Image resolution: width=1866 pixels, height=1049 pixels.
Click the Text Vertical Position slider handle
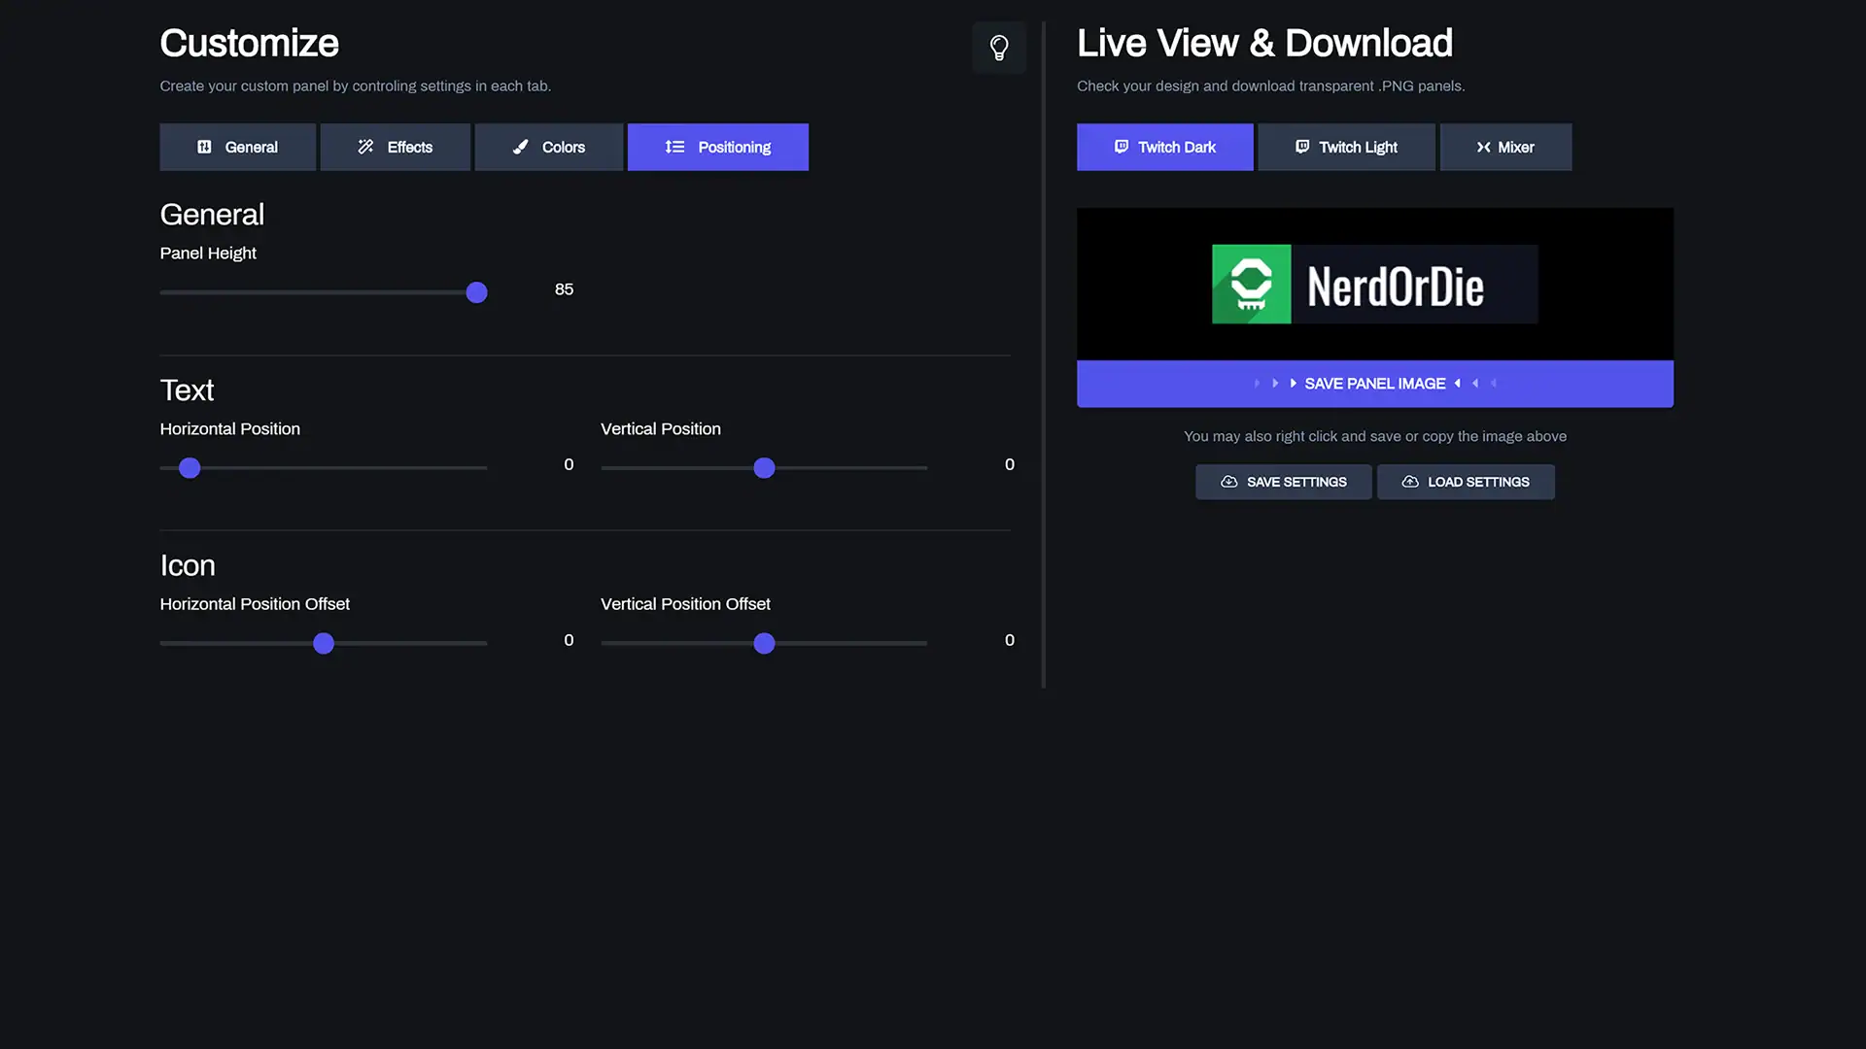click(x=765, y=468)
